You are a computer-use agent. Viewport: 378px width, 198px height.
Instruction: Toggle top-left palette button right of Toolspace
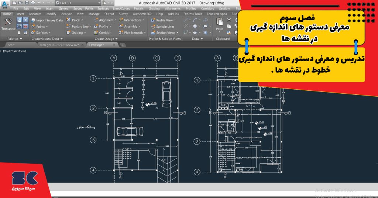(19, 20)
